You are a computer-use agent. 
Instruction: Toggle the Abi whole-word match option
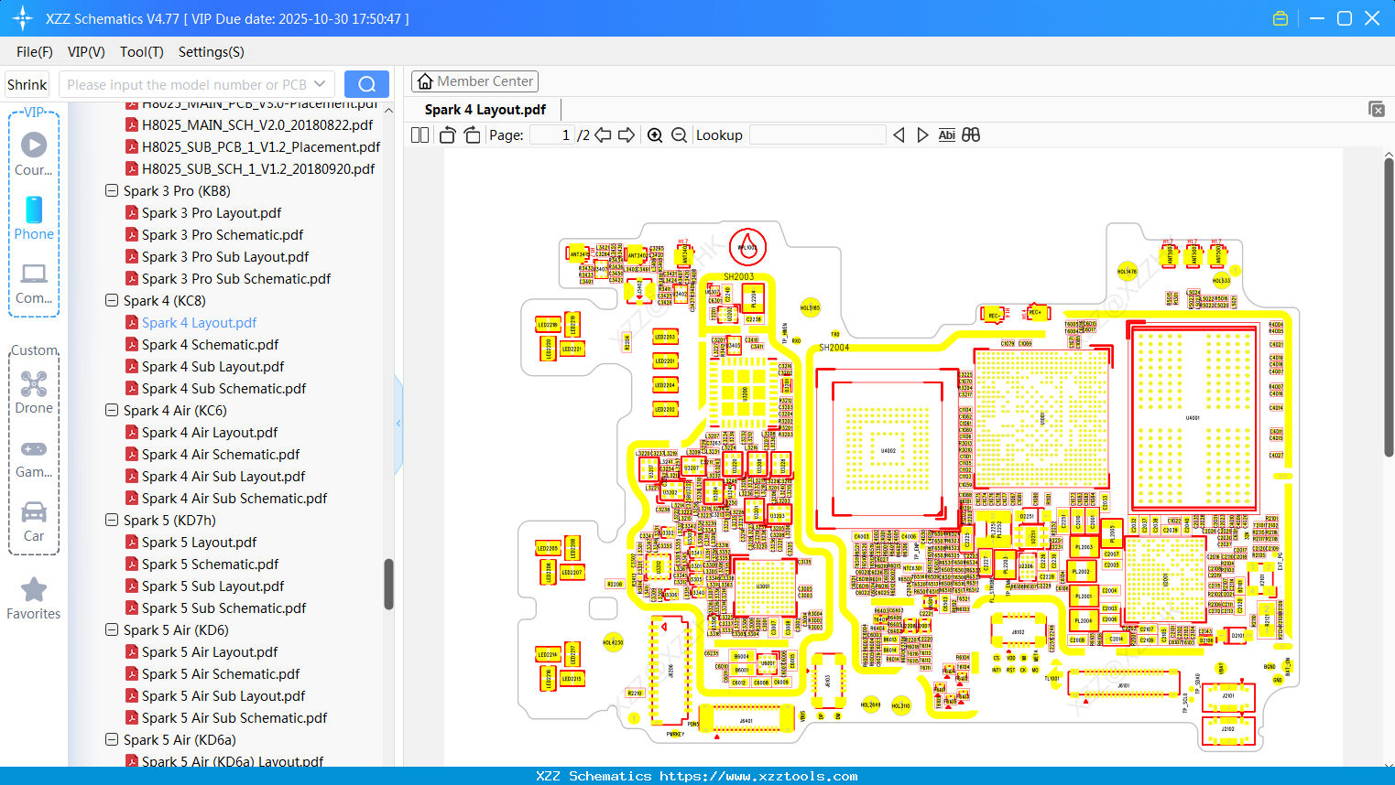tap(946, 134)
